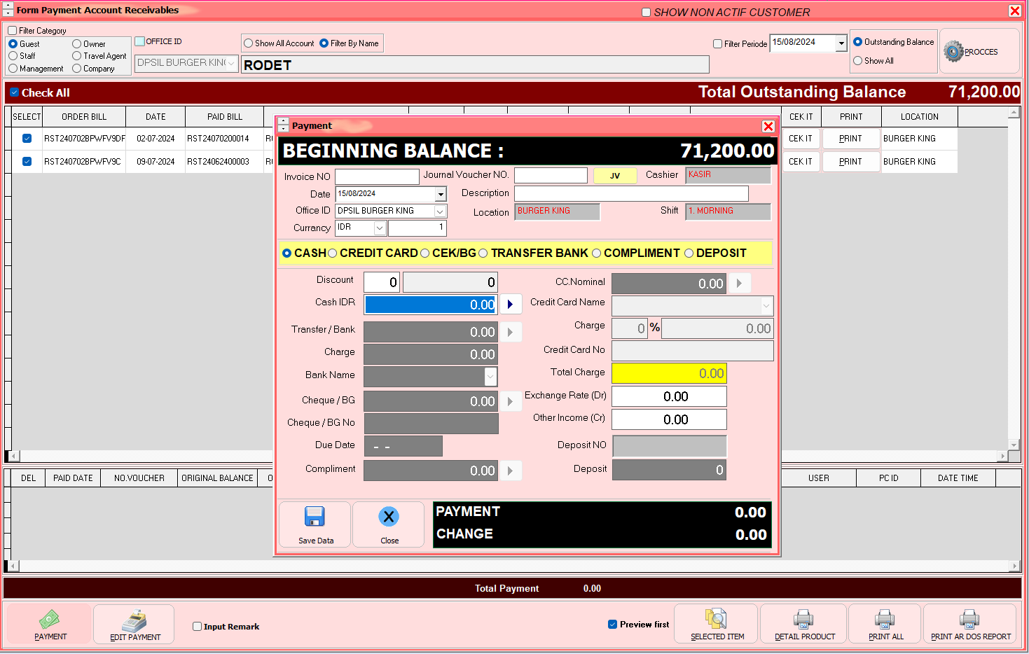
Task: Enable the Input Remark checkbox
Action: coord(198,627)
